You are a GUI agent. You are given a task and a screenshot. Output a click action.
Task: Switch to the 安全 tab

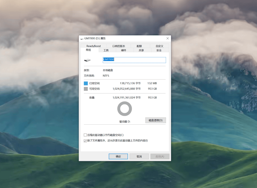click(x=159, y=50)
